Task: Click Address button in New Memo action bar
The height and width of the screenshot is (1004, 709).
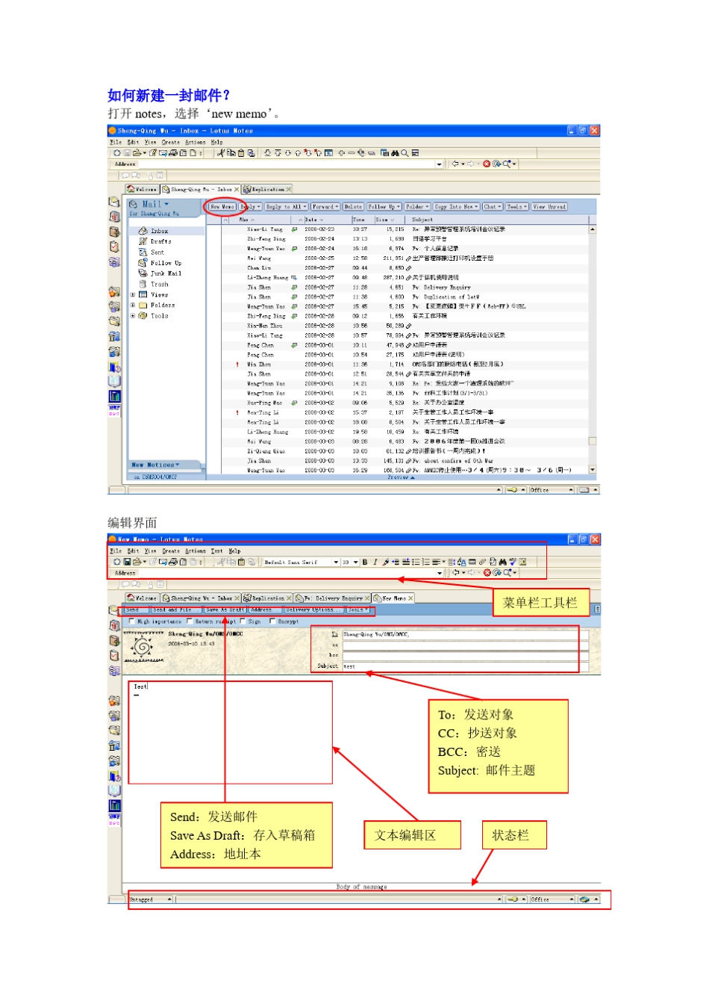Action: [266, 610]
